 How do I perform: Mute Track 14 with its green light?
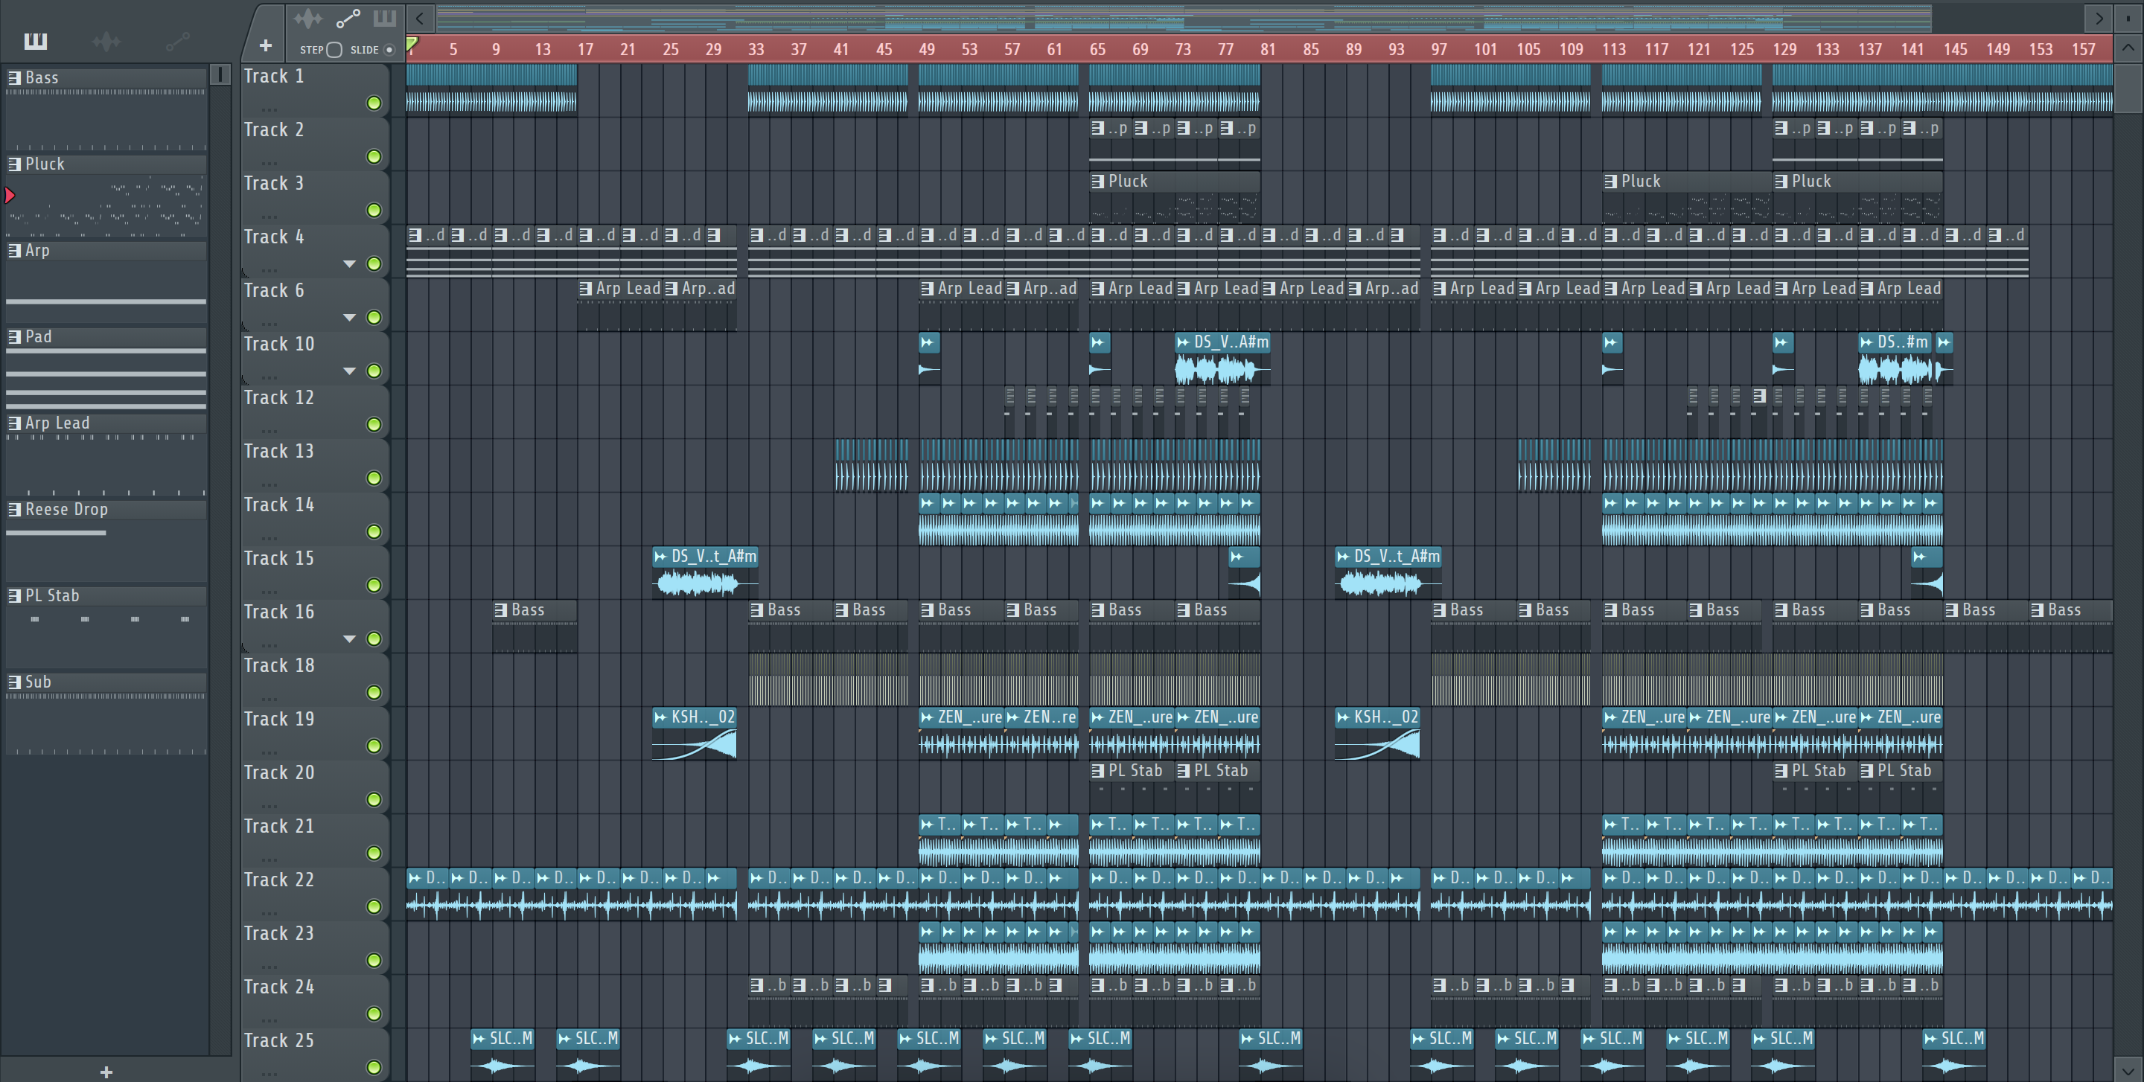pos(374,531)
